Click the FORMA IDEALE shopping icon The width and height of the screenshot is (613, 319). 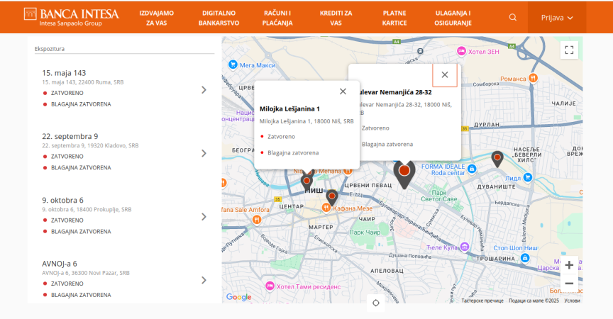click(472, 169)
